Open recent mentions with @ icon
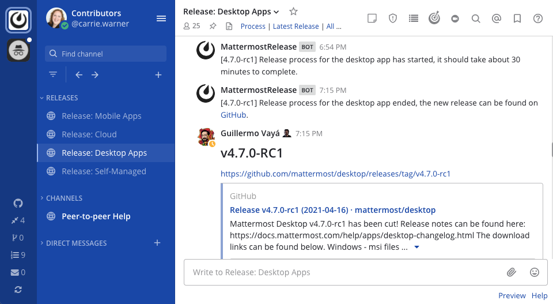Image resolution: width=553 pixels, height=304 pixels. click(496, 18)
